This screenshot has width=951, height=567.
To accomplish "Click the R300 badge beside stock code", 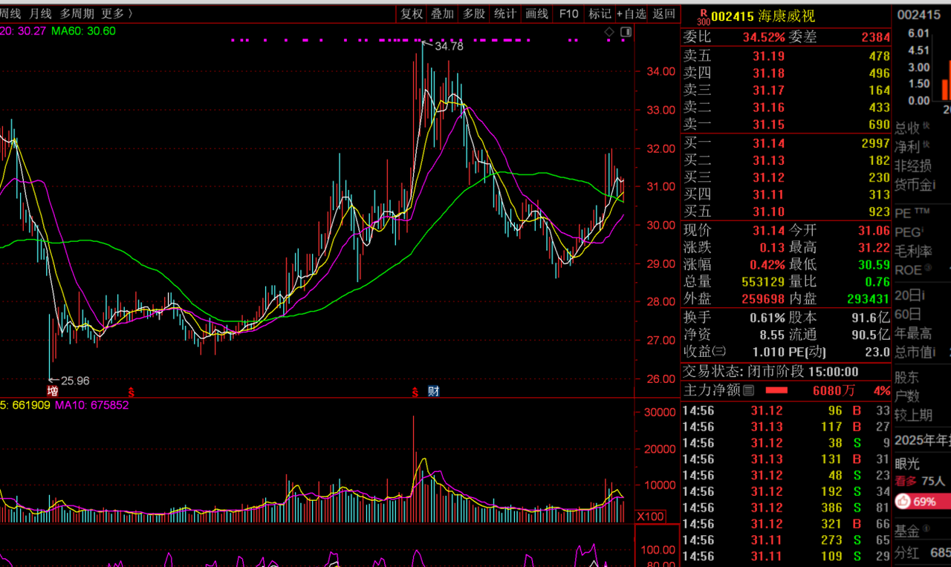I will tap(702, 18).
